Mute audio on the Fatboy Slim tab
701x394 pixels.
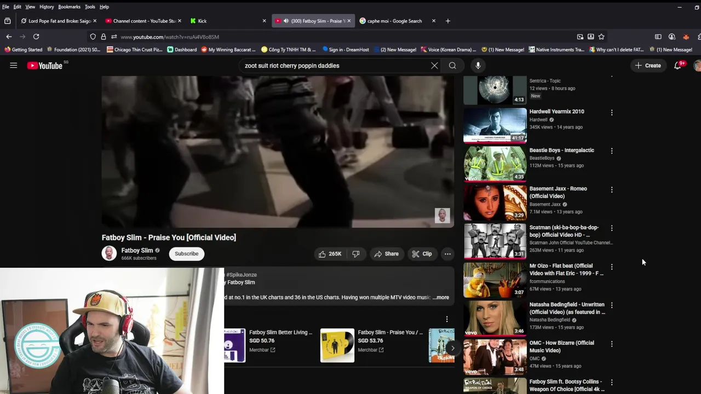pos(286,21)
